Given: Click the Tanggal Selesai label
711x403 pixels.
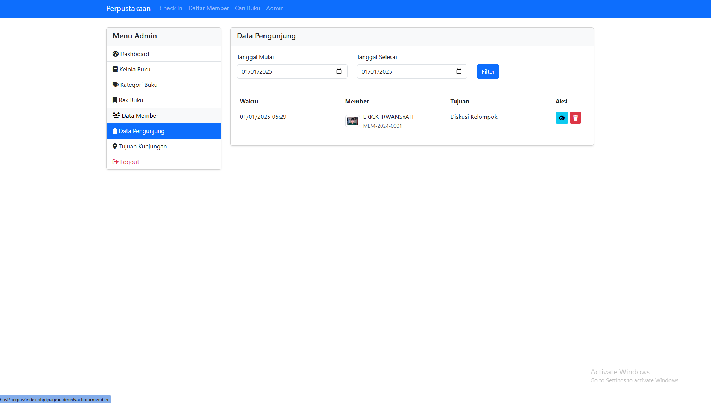Looking at the screenshot, I should coord(377,57).
